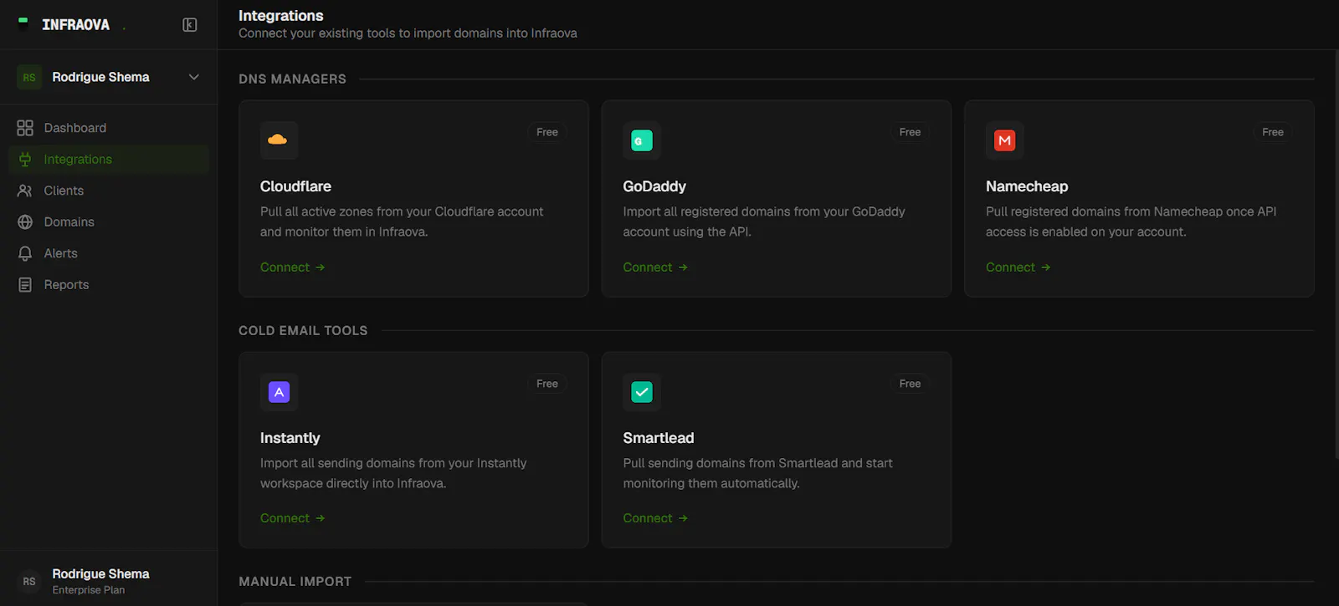Click the Cloudflare cloud logo icon
Image resolution: width=1339 pixels, height=606 pixels.
(x=279, y=140)
